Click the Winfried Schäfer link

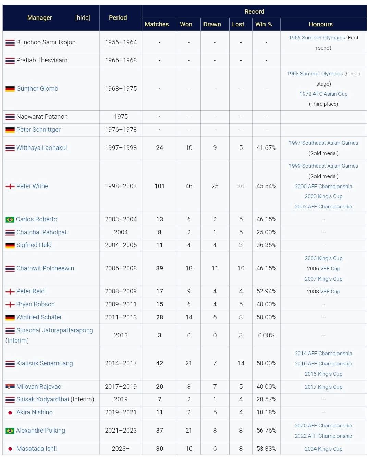coord(39,317)
